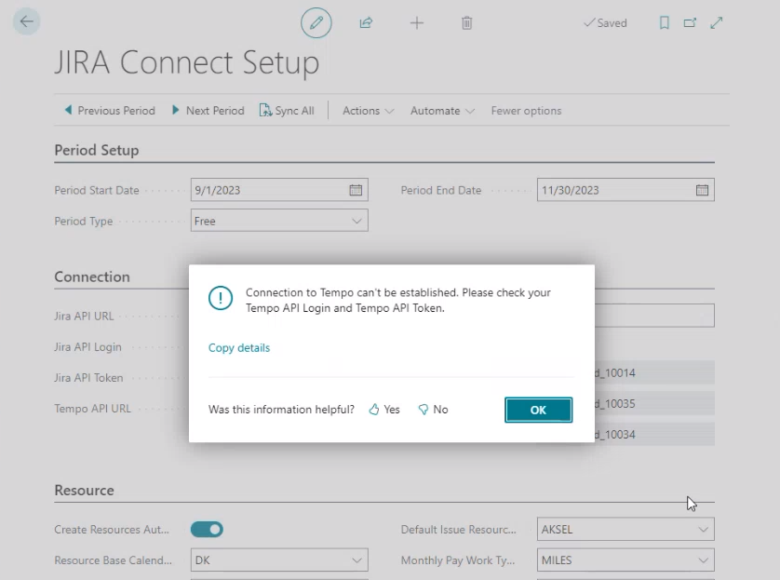The image size is (780, 580).
Task: Open the share icon
Action: pos(366,23)
